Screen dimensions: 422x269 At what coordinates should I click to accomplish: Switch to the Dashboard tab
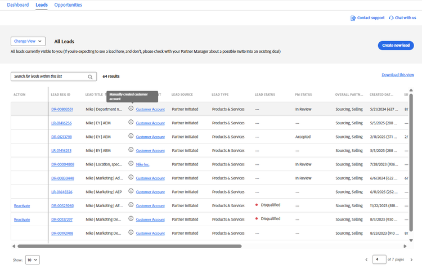tap(18, 5)
